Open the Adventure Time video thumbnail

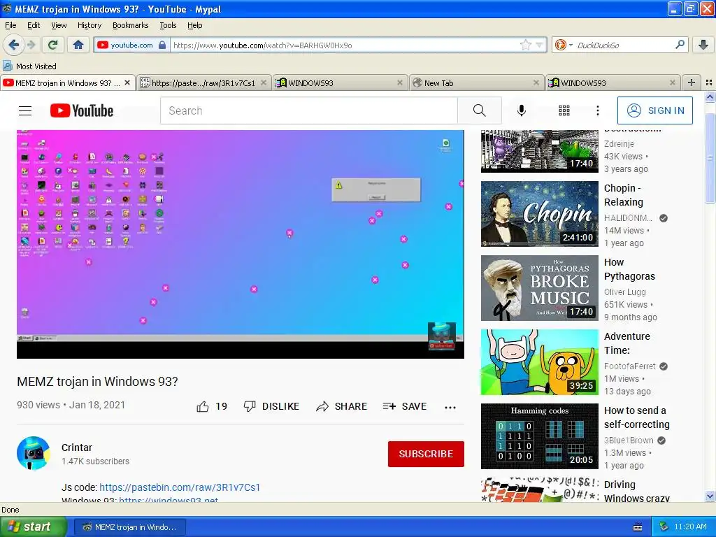539,362
